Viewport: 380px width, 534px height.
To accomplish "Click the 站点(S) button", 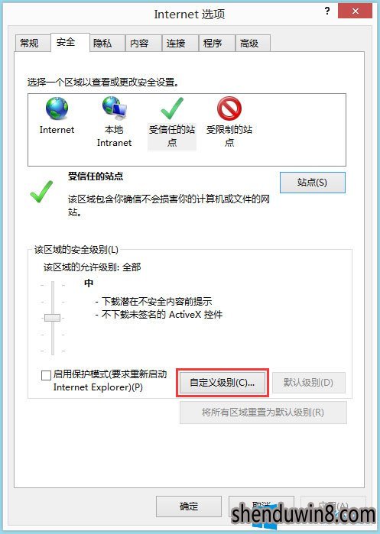I will pos(312,183).
